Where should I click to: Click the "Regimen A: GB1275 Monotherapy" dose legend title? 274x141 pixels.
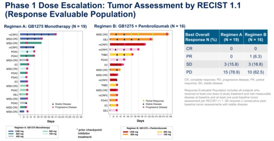click(x=32, y=128)
